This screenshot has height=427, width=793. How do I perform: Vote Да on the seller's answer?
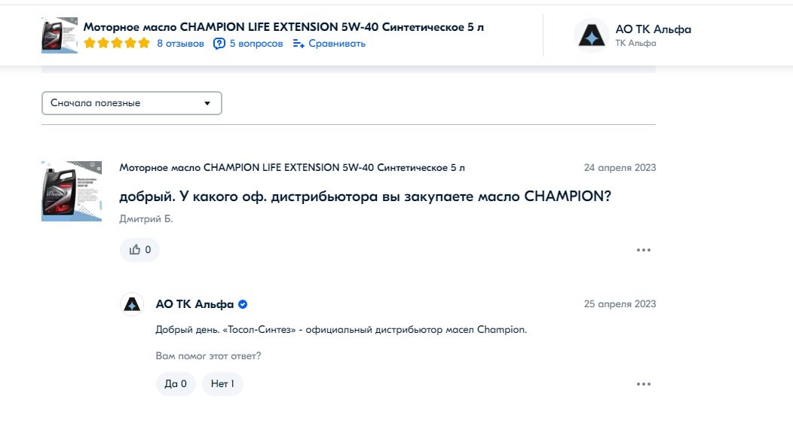[x=176, y=384]
